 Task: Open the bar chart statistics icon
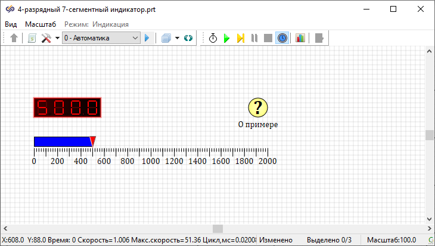(300, 38)
